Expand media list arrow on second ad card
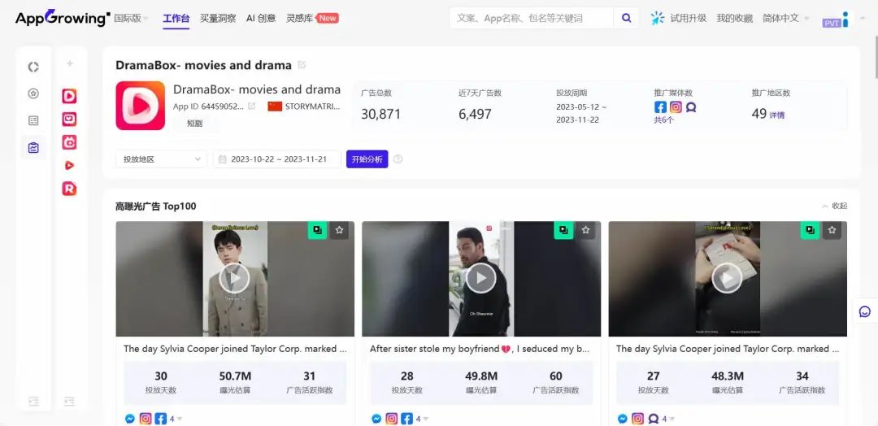This screenshot has width=878, height=426. coord(426,419)
